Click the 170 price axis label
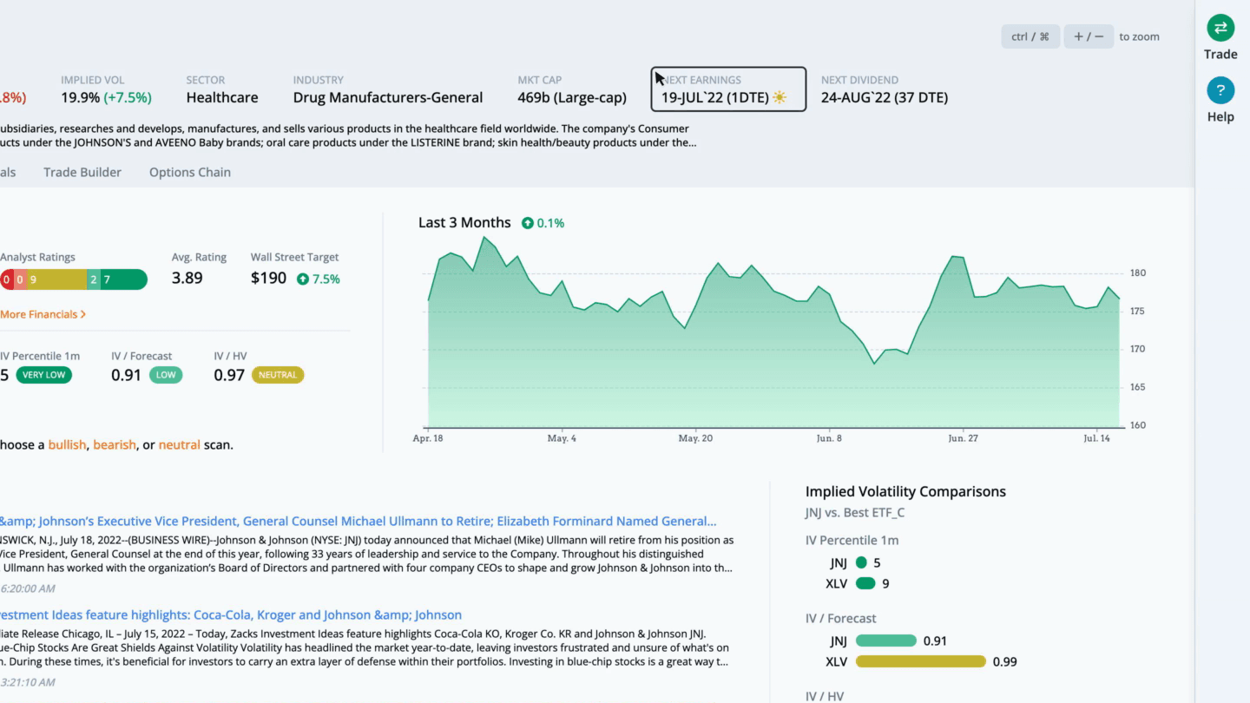This screenshot has height=703, width=1250. [1138, 349]
